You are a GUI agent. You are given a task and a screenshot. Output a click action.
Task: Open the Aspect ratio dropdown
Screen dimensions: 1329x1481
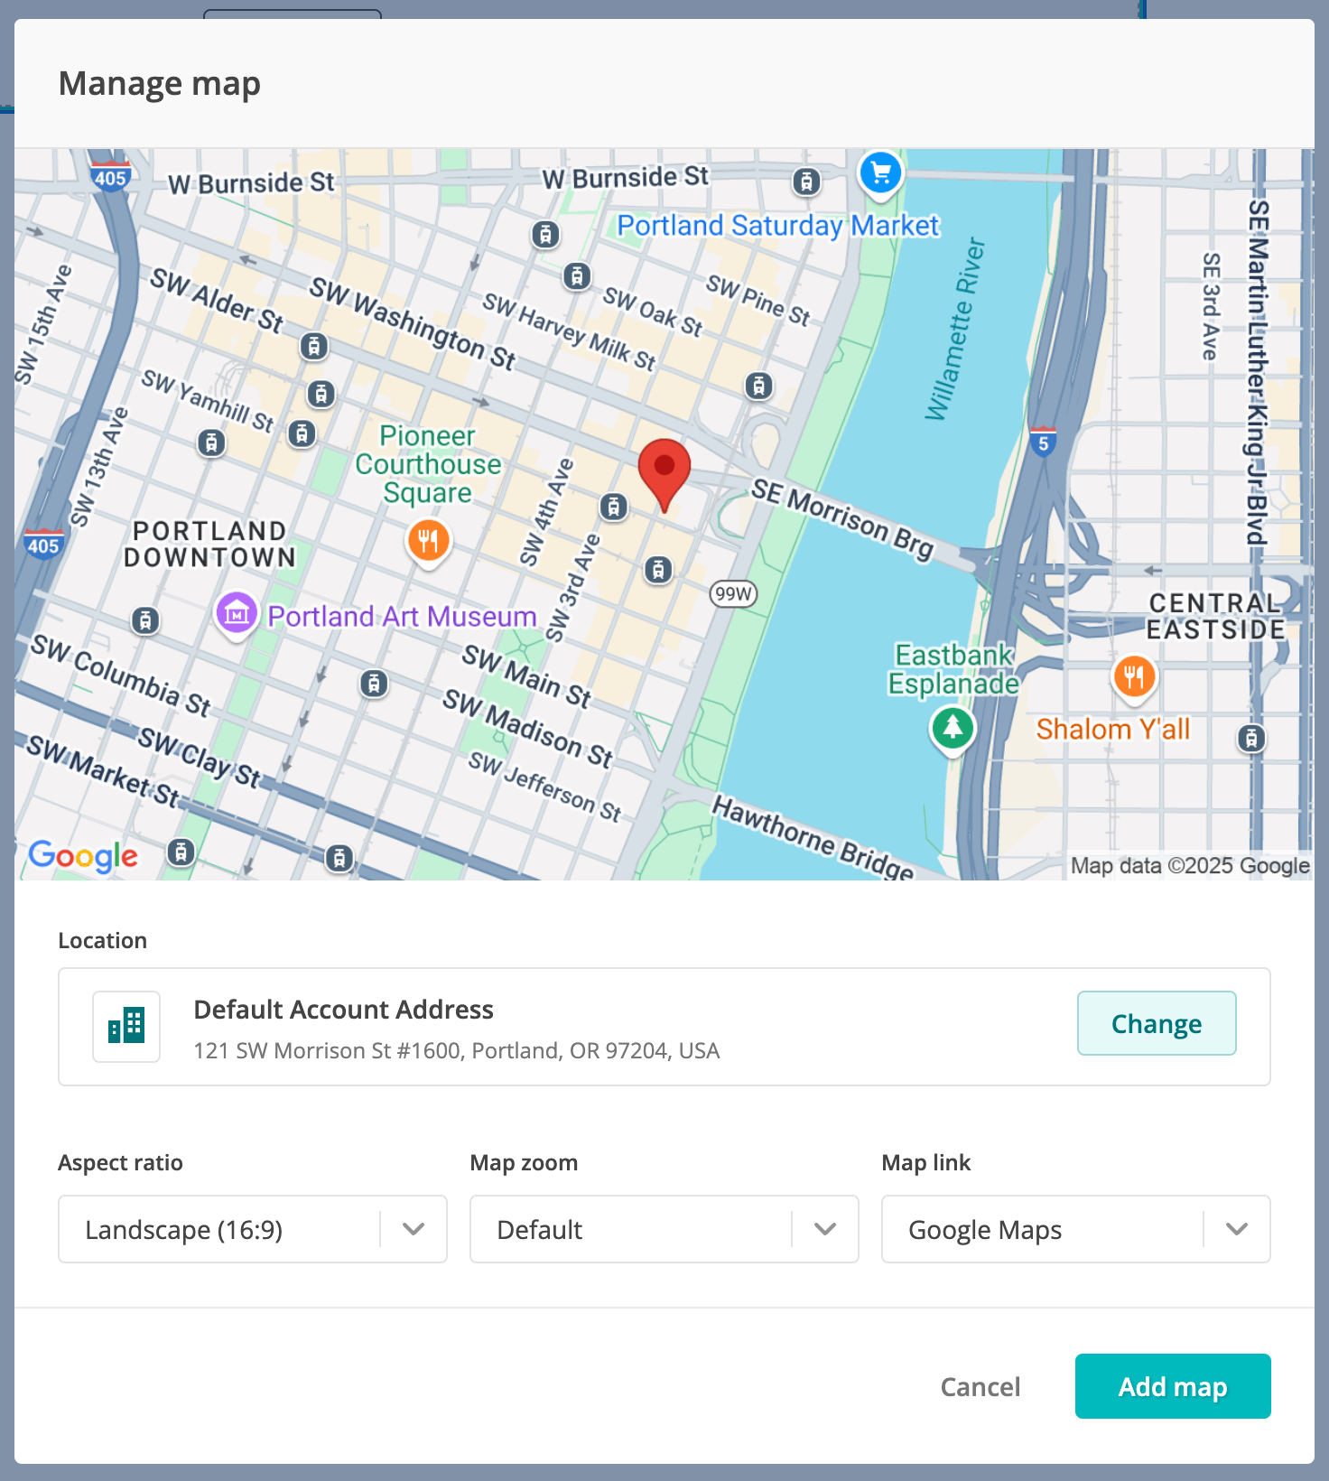pos(253,1229)
